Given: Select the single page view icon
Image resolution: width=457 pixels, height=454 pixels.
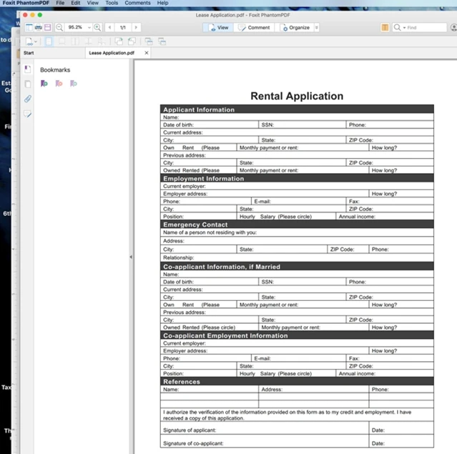Looking at the screenshot, I should 49,41.
